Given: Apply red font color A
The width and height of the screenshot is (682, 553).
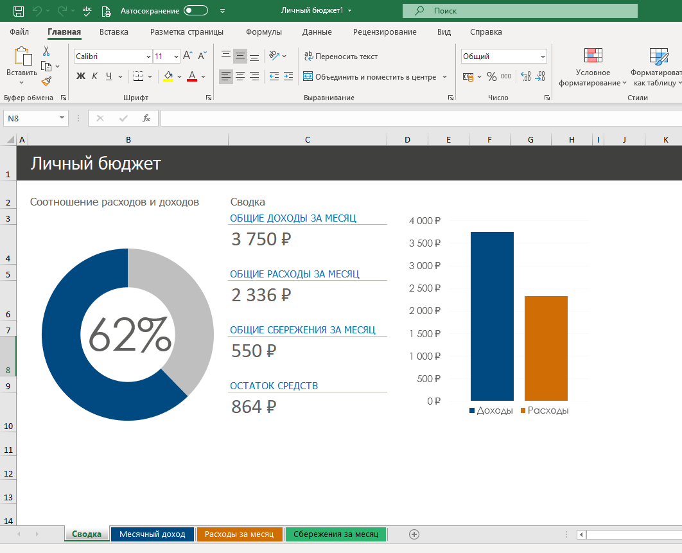Looking at the screenshot, I should click(x=192, y=76).
